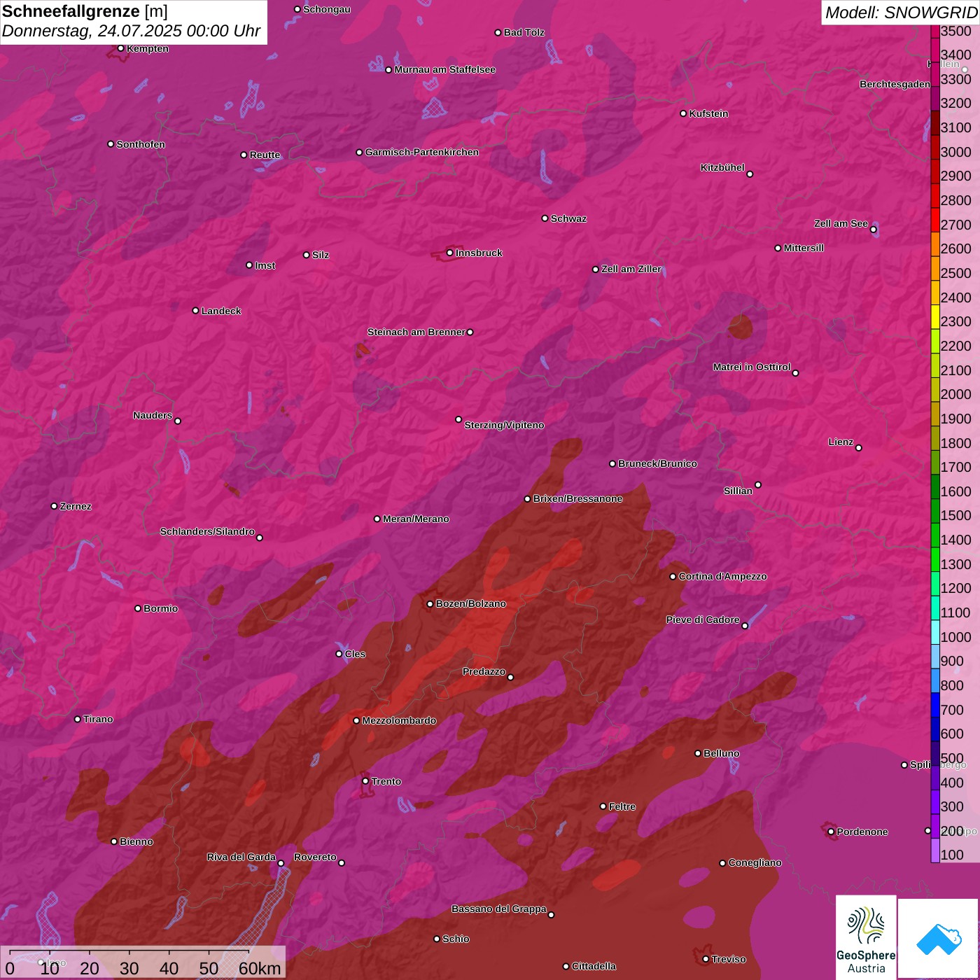Image resolution: width=980 pixels, height=980 pixels.
Task: Click the Bad Tölz label
Action: [x=524, y=32]
